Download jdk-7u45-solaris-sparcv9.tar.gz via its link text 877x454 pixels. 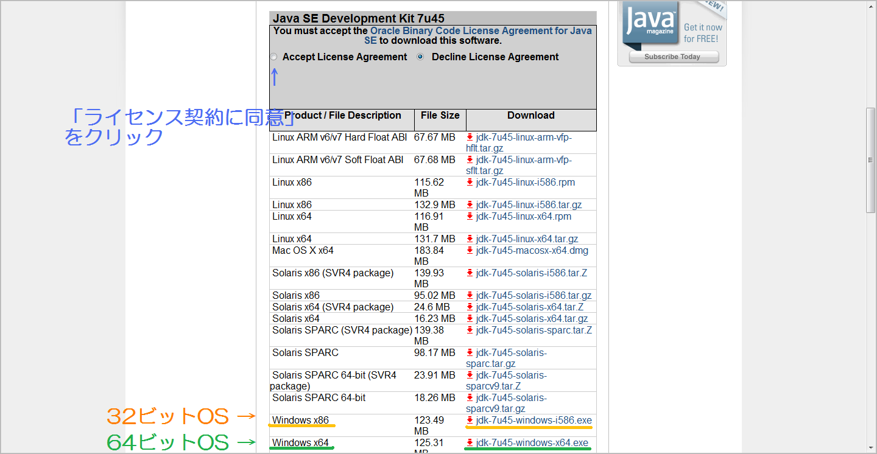pyautogui.click(x=507, y=403)
